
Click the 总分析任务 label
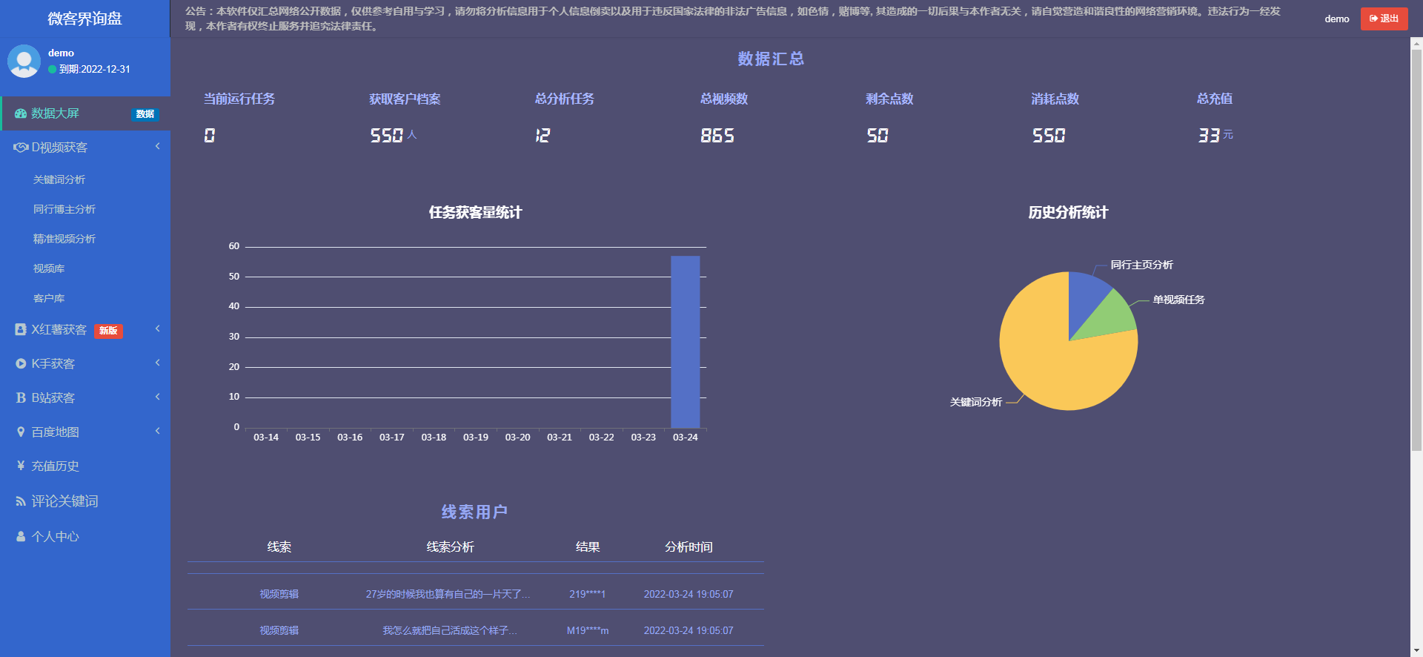tap(564, 99)
